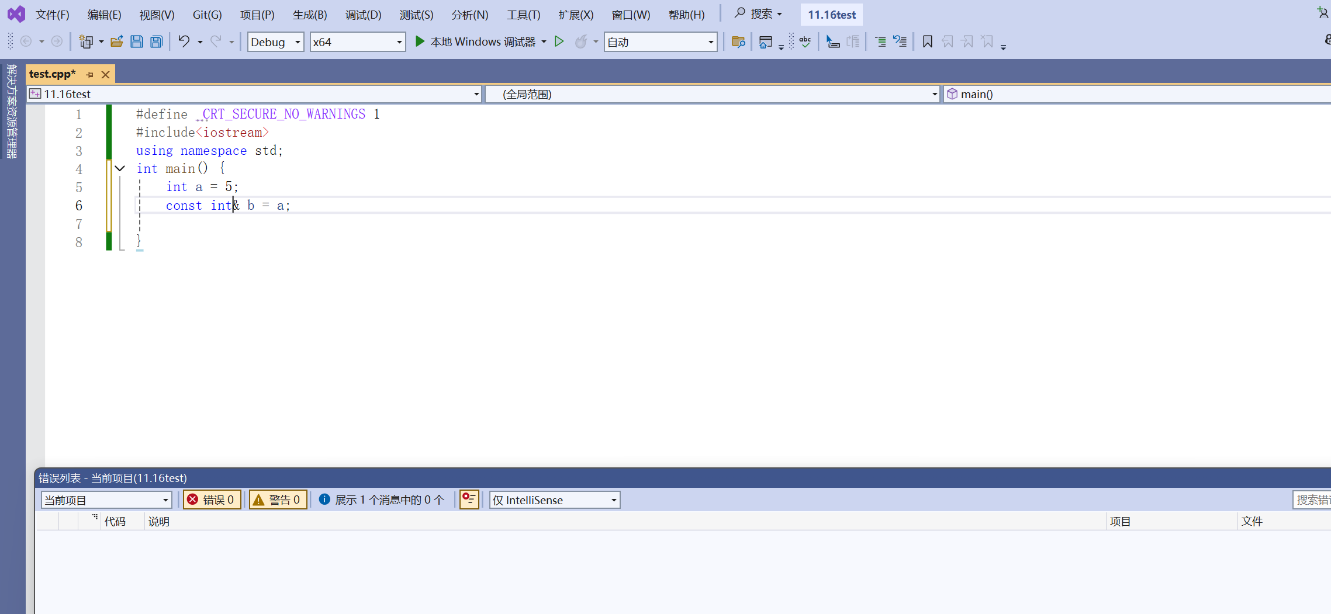Open the x64 platform dropdown
1331x614 pixels.
pyautogui.click(x=357, y=42)
